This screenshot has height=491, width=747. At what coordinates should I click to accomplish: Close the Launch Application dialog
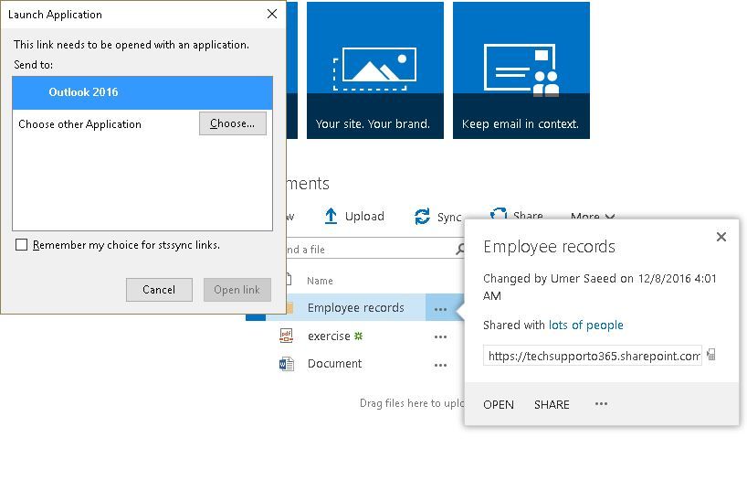[272, 14]
